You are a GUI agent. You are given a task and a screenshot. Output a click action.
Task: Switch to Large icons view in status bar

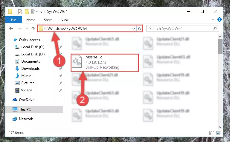218,133
